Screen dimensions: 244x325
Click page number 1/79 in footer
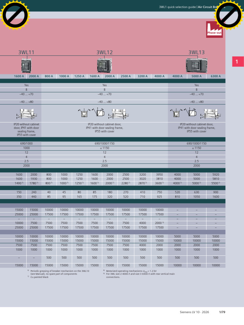(x=222, y=312)
